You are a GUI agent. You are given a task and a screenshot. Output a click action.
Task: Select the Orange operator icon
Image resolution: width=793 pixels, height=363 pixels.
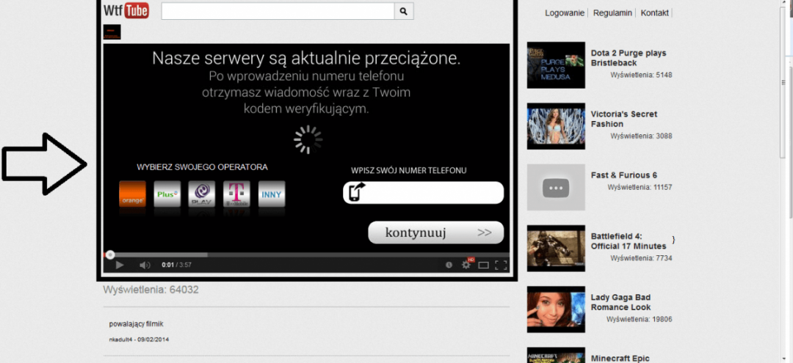point(133,194)
